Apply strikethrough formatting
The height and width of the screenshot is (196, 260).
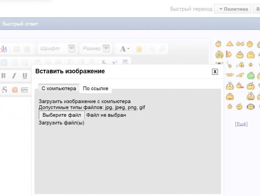tap(4, 90)
